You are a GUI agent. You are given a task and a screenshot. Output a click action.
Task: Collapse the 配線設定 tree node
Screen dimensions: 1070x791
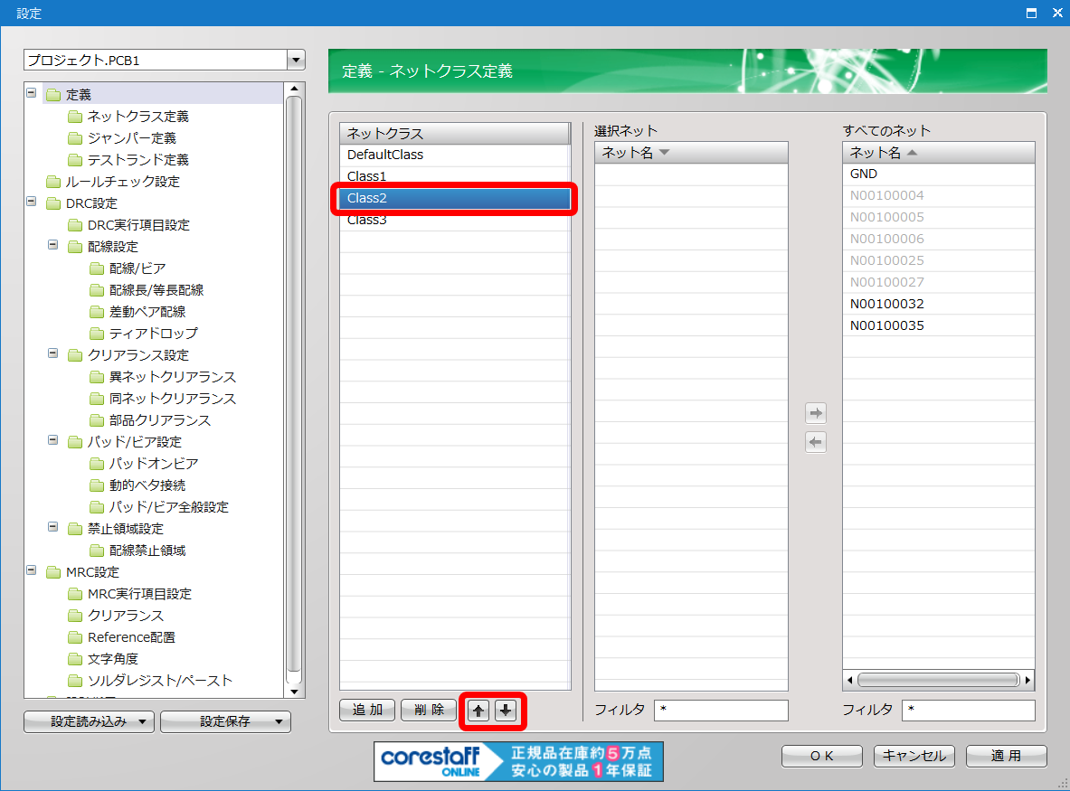click(54, 246)
